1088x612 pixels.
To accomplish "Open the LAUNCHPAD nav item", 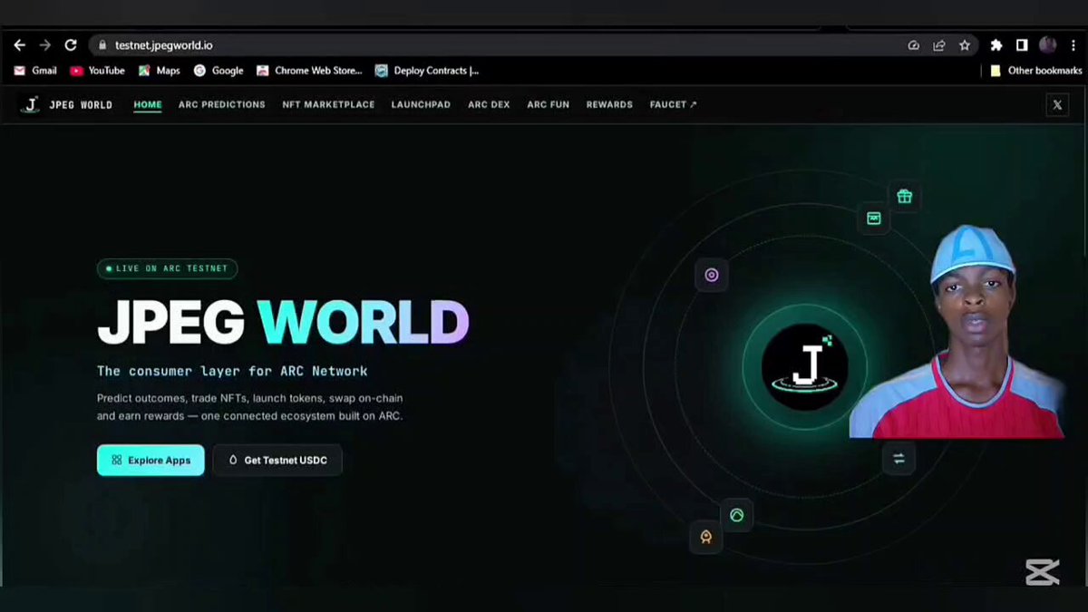I will click(421, 105).
